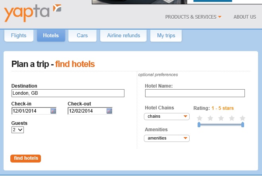262x176 pixels.
Task: Click into the Hotel Name field
Action: pyautogui.click(x=195, y=93)
